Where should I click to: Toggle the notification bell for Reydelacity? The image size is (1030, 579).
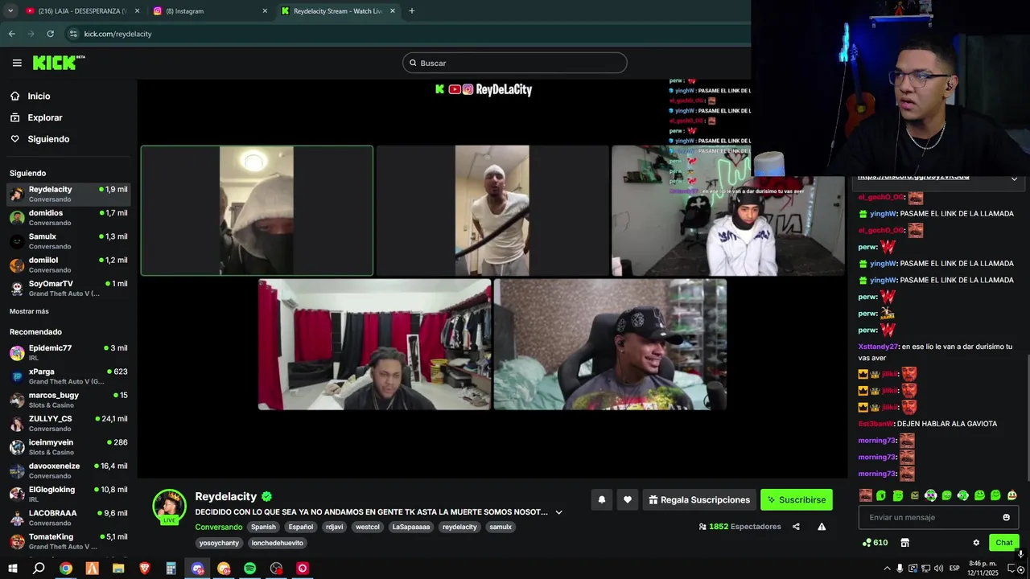point(601,499)
